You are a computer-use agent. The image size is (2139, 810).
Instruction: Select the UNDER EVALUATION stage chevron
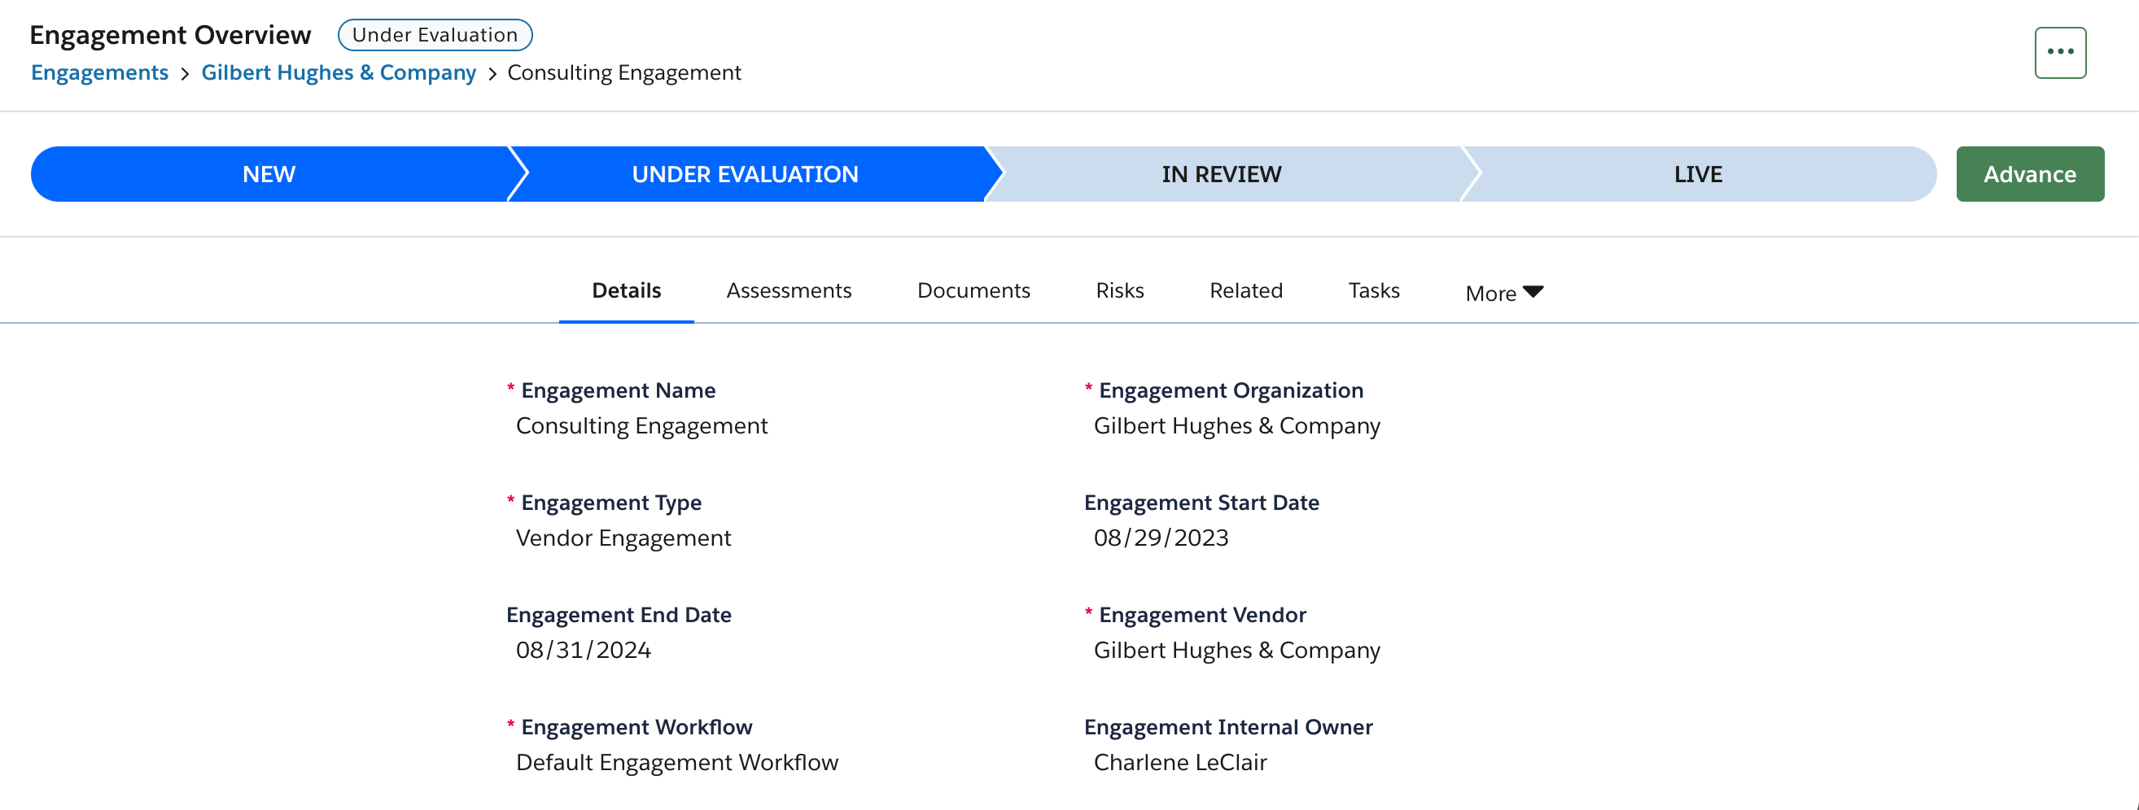point(745,174)
